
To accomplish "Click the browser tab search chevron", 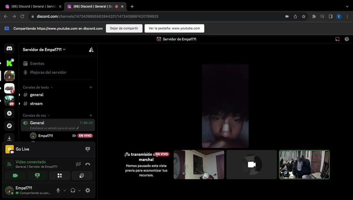I will tap(347, 6).
